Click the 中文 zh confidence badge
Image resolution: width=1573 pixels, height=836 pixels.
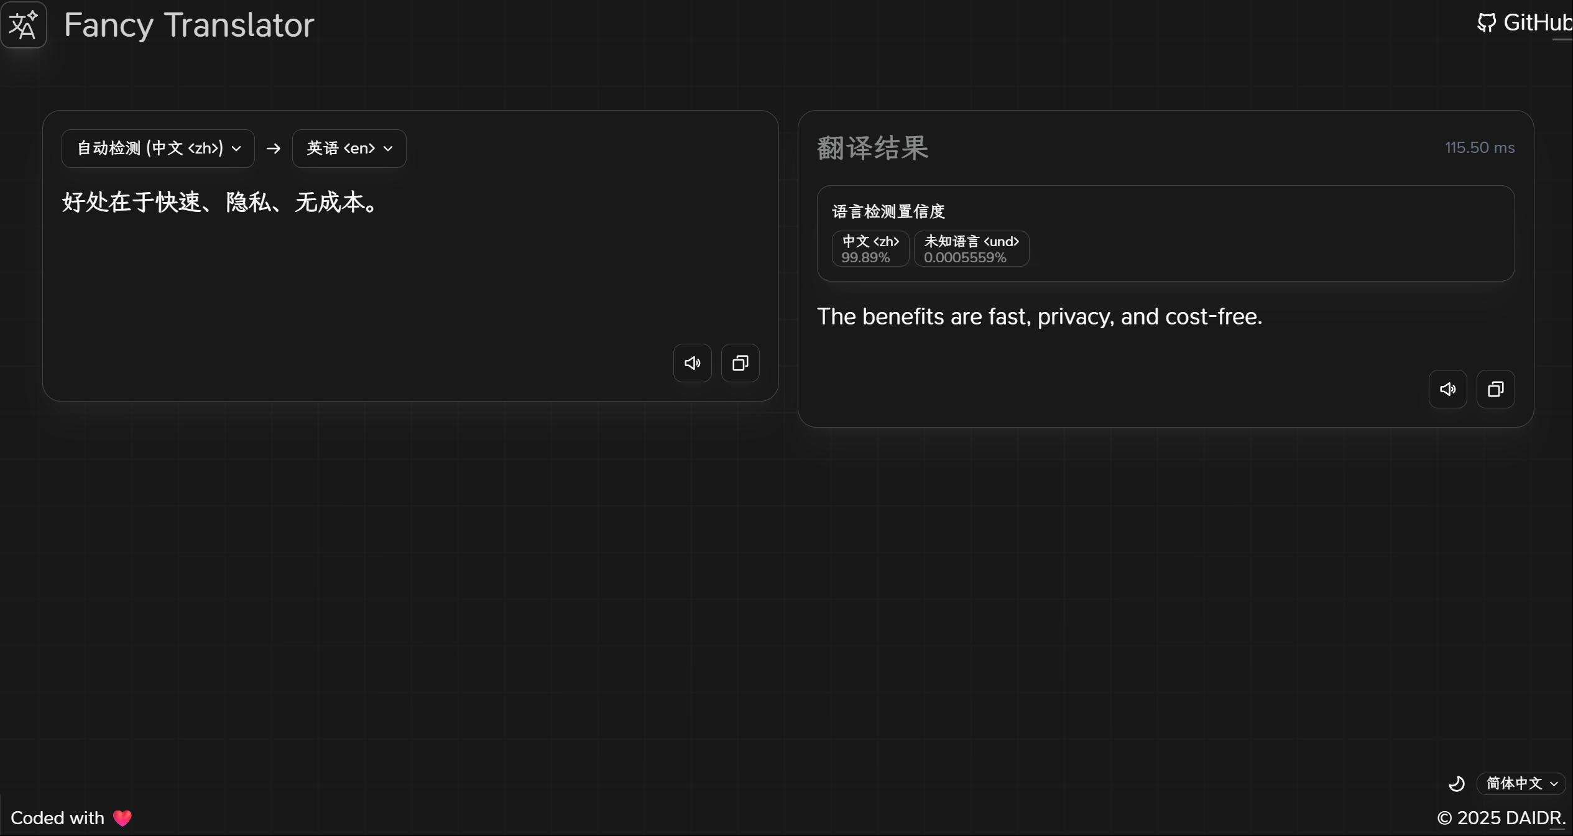tap(870, 249)
